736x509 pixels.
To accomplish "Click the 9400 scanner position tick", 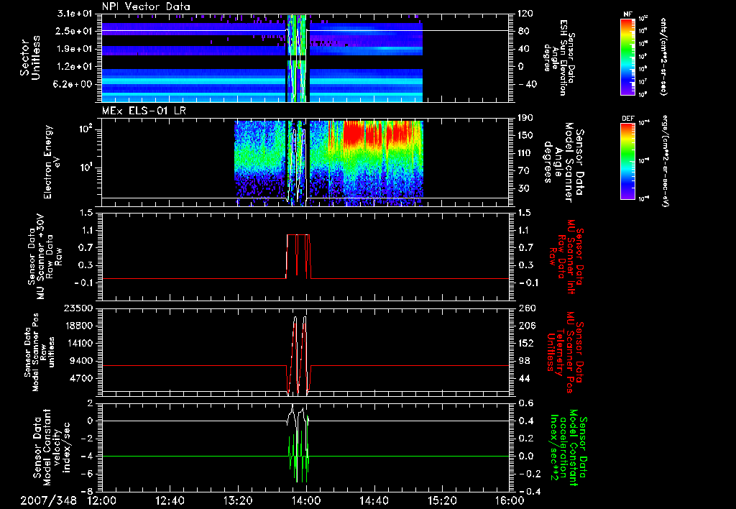I will (x=82, y=361).
